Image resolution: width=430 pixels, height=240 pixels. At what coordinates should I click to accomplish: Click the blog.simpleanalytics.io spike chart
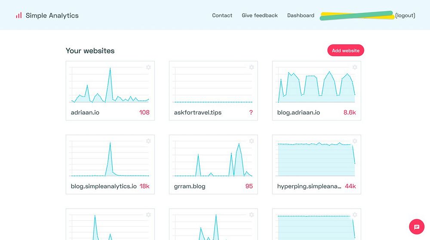coord(109,158)
